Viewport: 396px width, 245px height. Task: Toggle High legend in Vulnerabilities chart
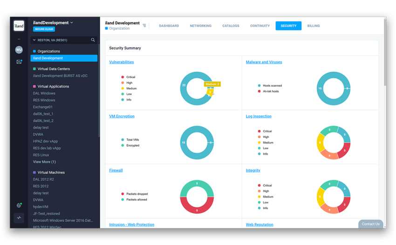coord(127,83)
